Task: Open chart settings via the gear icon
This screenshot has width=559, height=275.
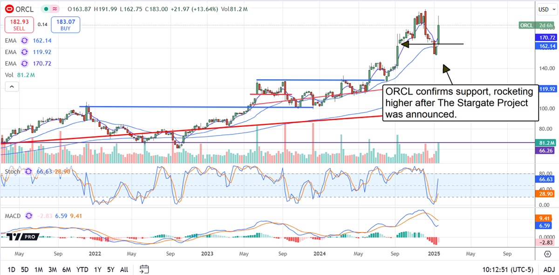Action: click(548, 254)
